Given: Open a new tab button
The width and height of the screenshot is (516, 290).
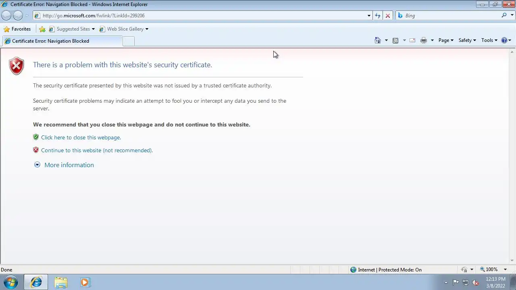Looking at the screenshot, I should pyautogui.click(x=128, y=41).
